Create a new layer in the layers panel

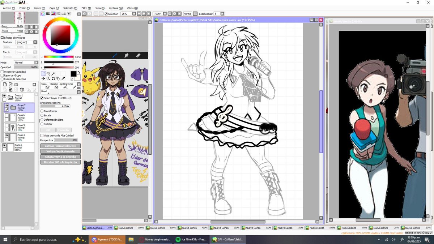5,85
